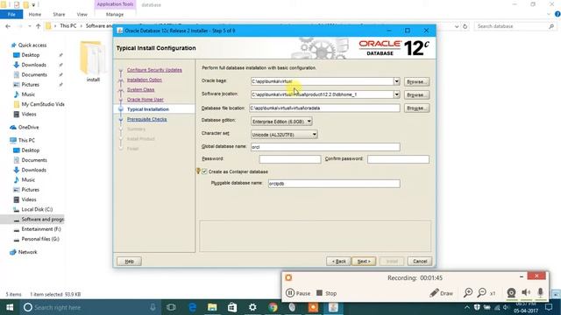The image size is (561, 315).
Task: Select the install folder thumbnail
Action: pos(93,61)
